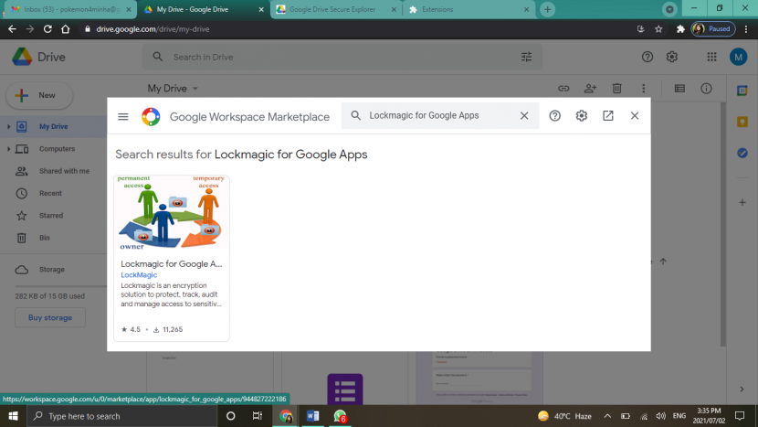Switch to Inbox Gmail tab
The height and width of the screenshot is (427, 758).
[x=71, y=9]
